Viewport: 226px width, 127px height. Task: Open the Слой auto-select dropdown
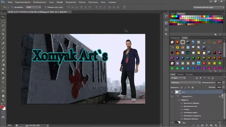[34, 7]
